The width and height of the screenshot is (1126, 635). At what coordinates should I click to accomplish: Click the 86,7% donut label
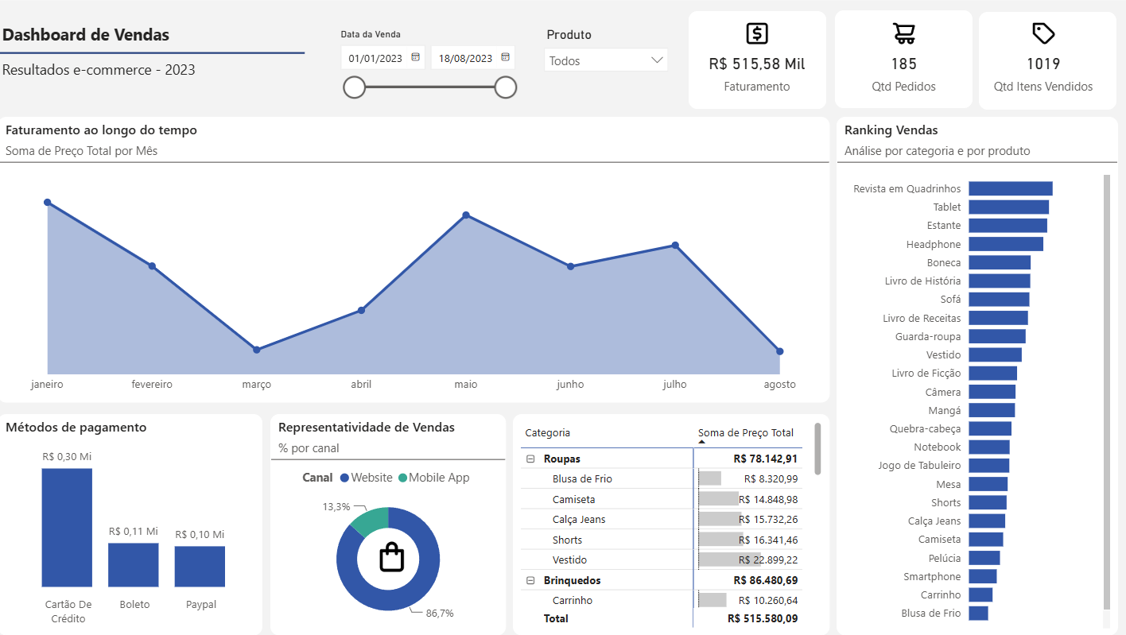coord(440,614)
